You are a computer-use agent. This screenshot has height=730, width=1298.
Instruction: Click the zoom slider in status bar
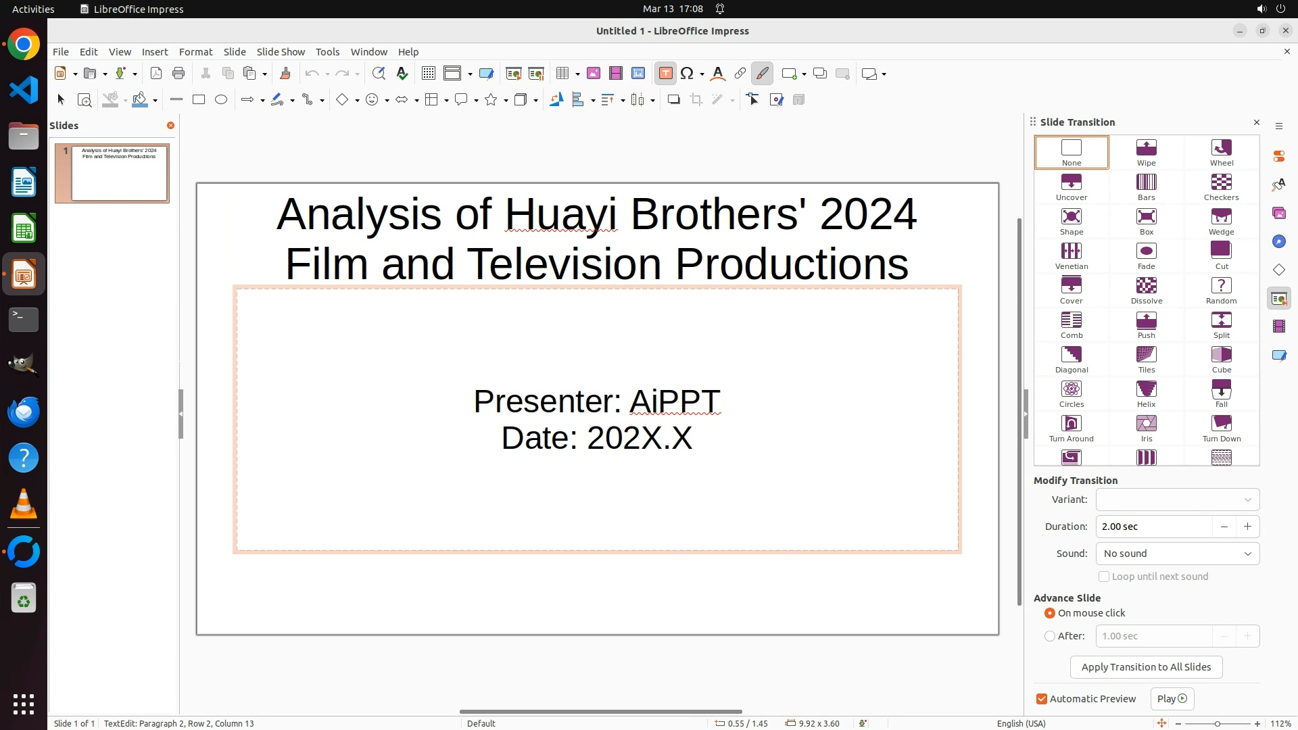click(1217, 723)
